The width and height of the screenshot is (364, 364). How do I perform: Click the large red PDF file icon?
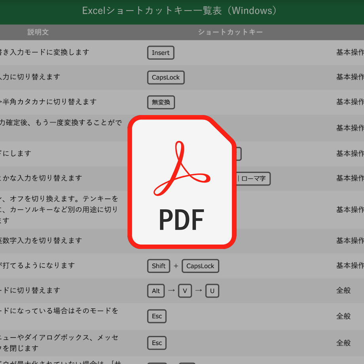[x=182, y=182]
